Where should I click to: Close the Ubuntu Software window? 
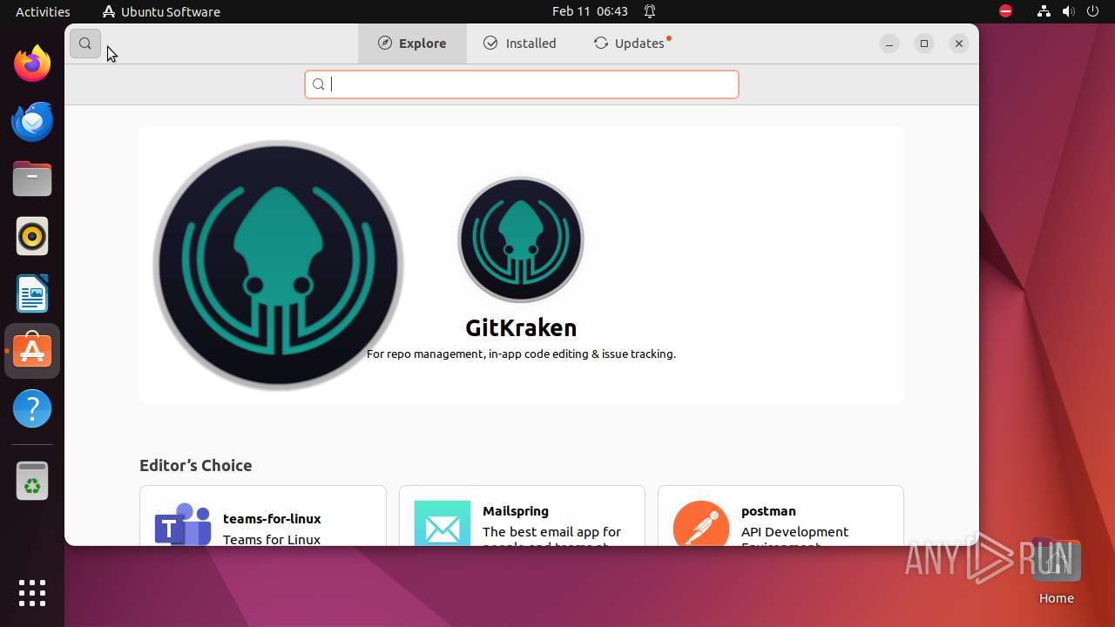pos(959,44)
